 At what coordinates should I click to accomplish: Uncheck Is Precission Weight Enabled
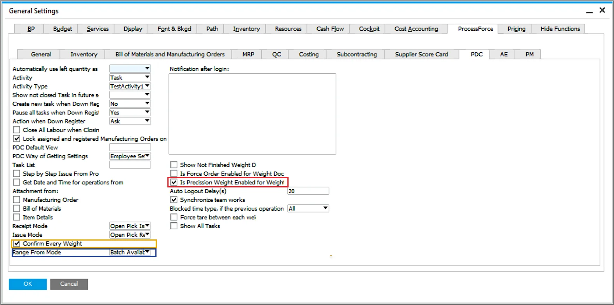(174, 182)
